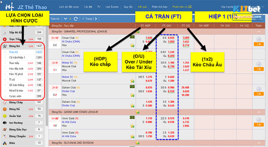Click the 2+ more bets button for Oman Club
This screenshot has width=268, height=147.
(259, 44)
